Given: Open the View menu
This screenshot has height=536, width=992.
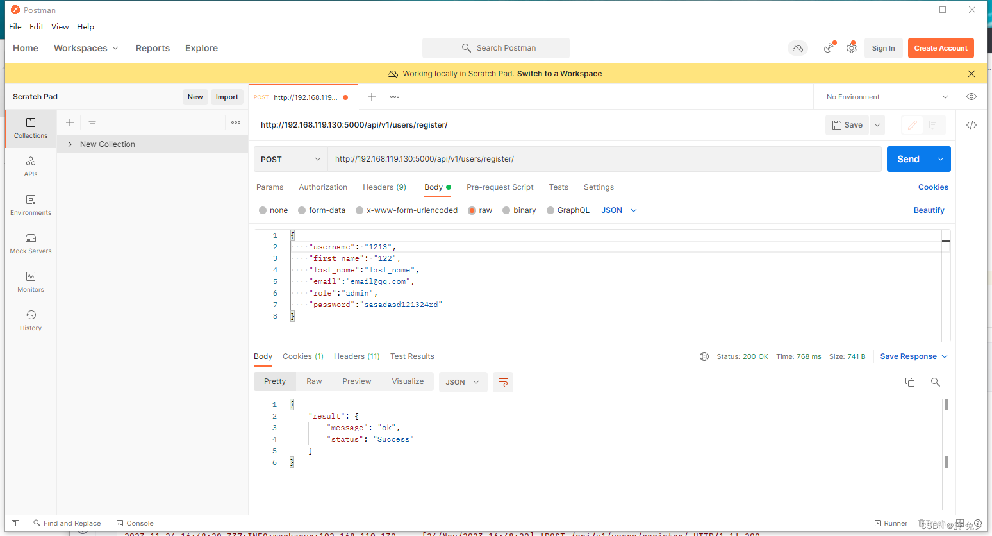Looking at the screenshot, I should pyautogui.click(x=60, y=27).
